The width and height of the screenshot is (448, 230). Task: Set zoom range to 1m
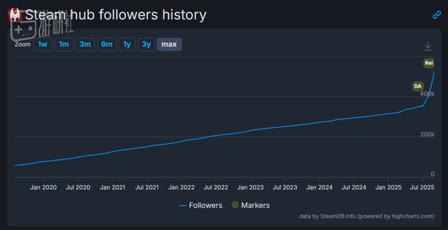(64, 45)
